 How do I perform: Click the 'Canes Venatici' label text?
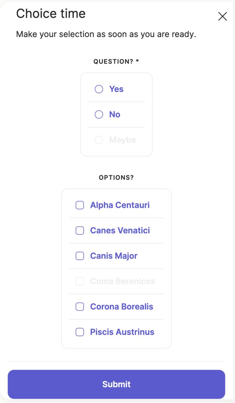pyautogui.click(x=120, y=231)
